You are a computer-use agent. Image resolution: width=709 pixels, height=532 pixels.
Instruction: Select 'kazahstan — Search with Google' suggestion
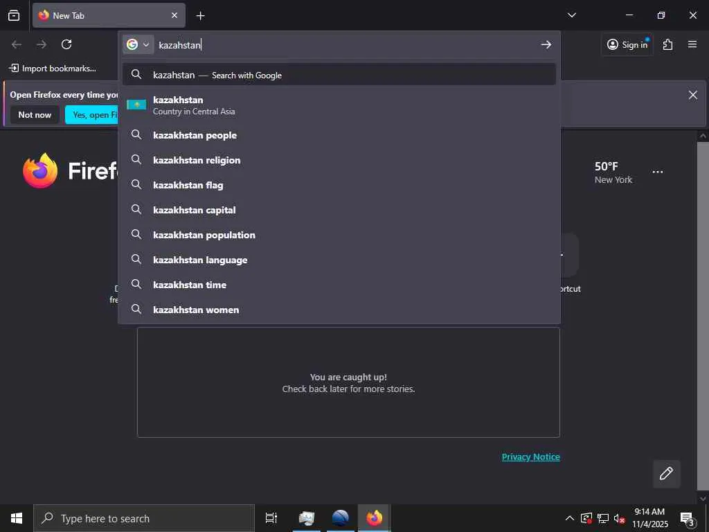click(339, 75)
